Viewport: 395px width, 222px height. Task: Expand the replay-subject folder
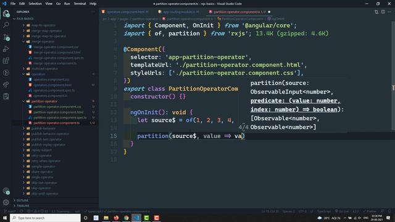[x=41, y=150]
